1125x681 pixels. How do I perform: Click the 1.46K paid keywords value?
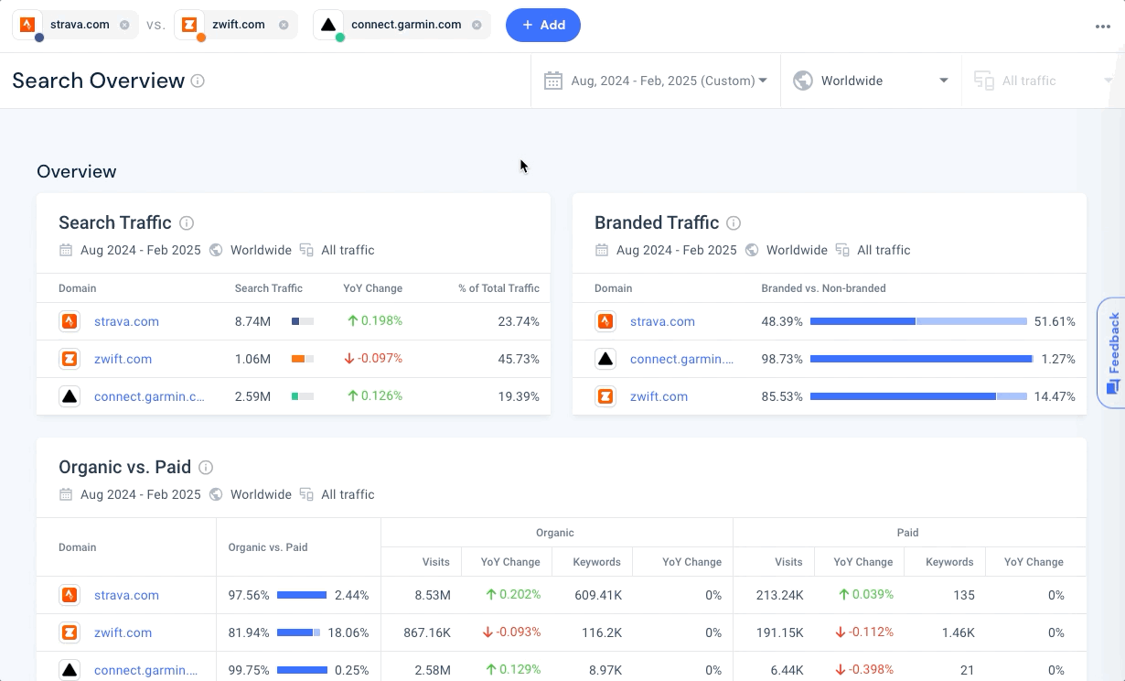pos(959,632)
